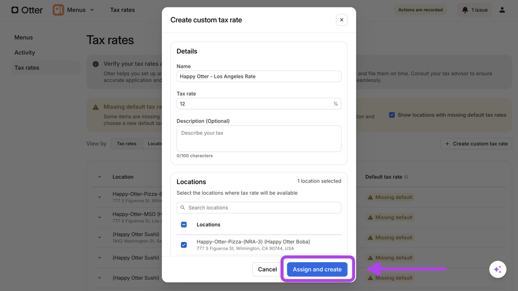
Task: Expand the Happy-Otter-MSO row chevron
Action: click(x=100, y=218)
